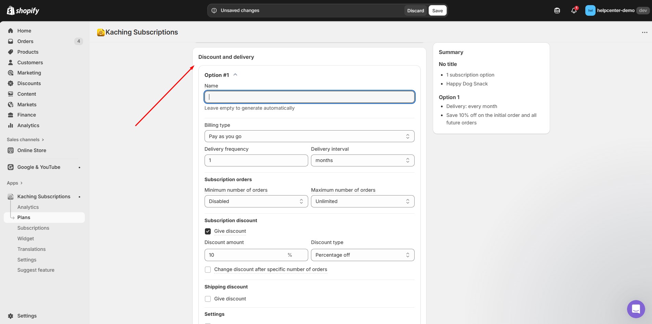
Task: Collapse Option #1 section chevron
Action: point(235,75)
